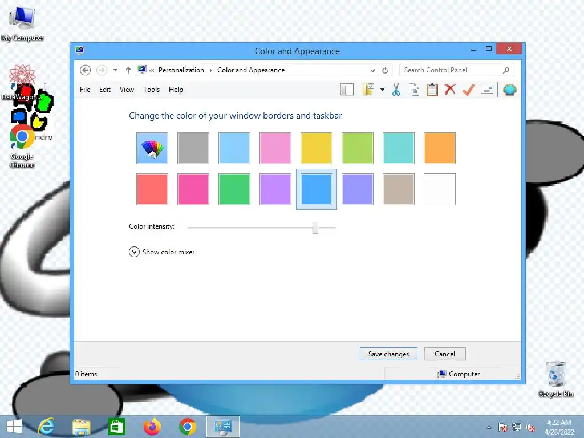Open My Computer desktop icon
Screen dimensions: 584x438
(22, 24)
